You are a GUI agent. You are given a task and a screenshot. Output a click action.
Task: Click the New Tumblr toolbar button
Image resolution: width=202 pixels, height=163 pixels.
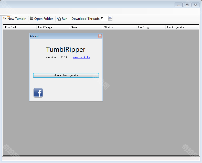(x=14, y=19)
